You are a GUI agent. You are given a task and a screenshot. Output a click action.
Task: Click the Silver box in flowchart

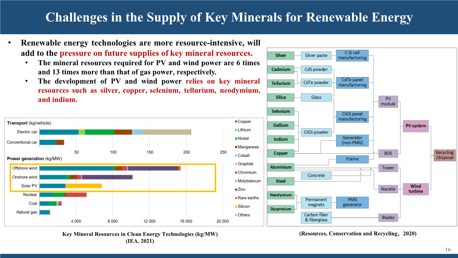[281, 56]
